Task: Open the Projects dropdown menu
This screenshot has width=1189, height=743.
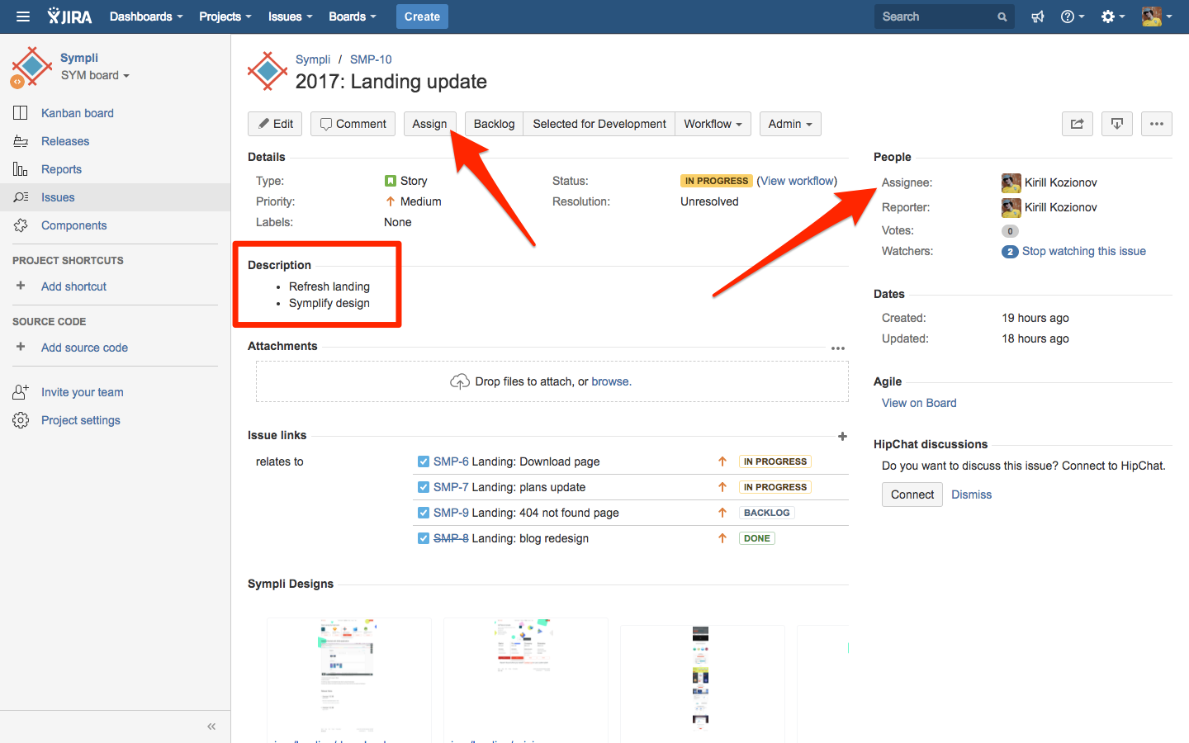Action: tap(225, 17)
